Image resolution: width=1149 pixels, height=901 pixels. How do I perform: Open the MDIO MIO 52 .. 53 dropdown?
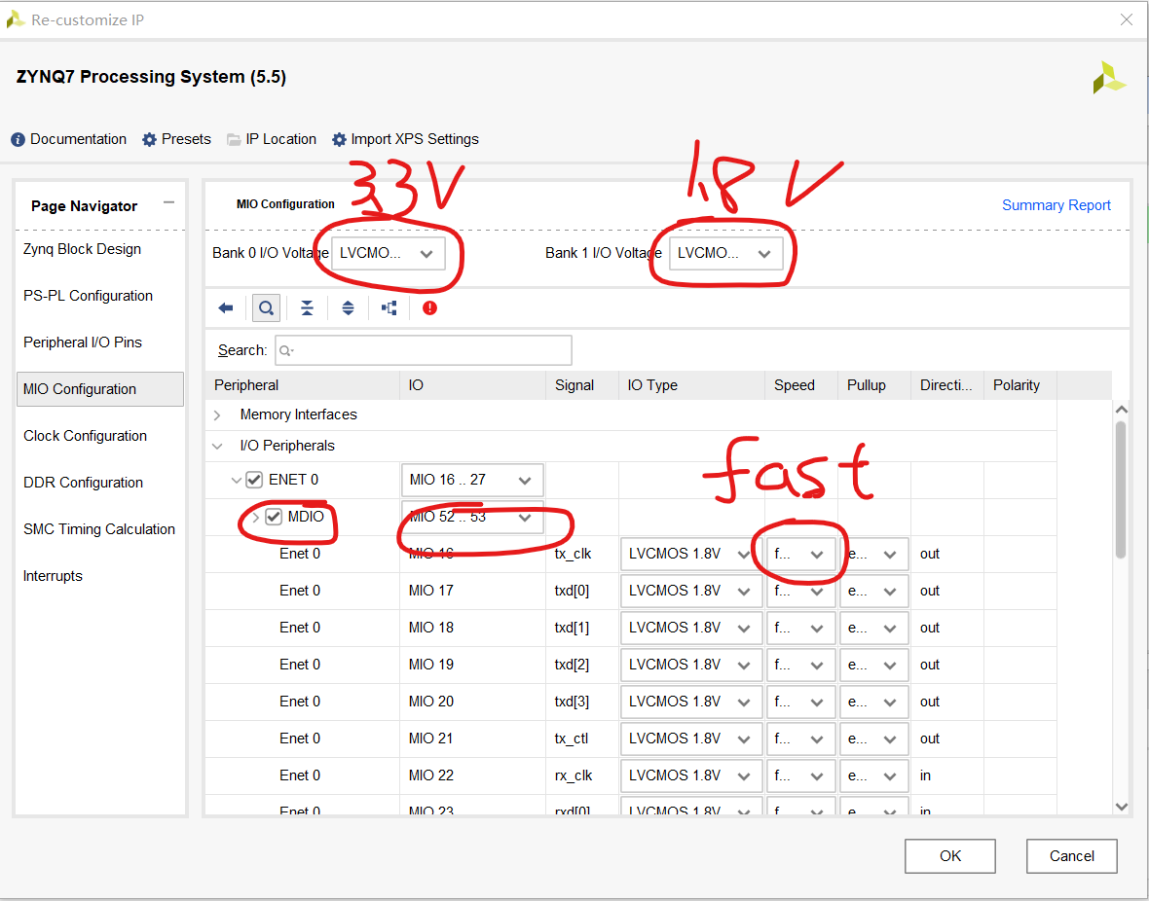point(472,518)
